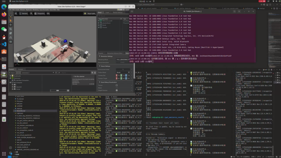The width and height of the screenshot is (281, 158).
Task: Open the Content browser path dropdown
Action: tap(53, 73)
